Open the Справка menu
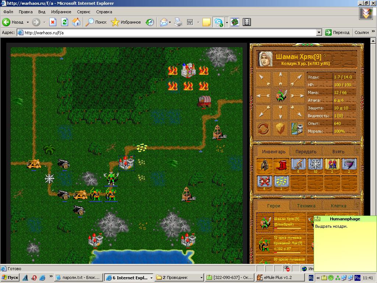 tap(104, 12)
